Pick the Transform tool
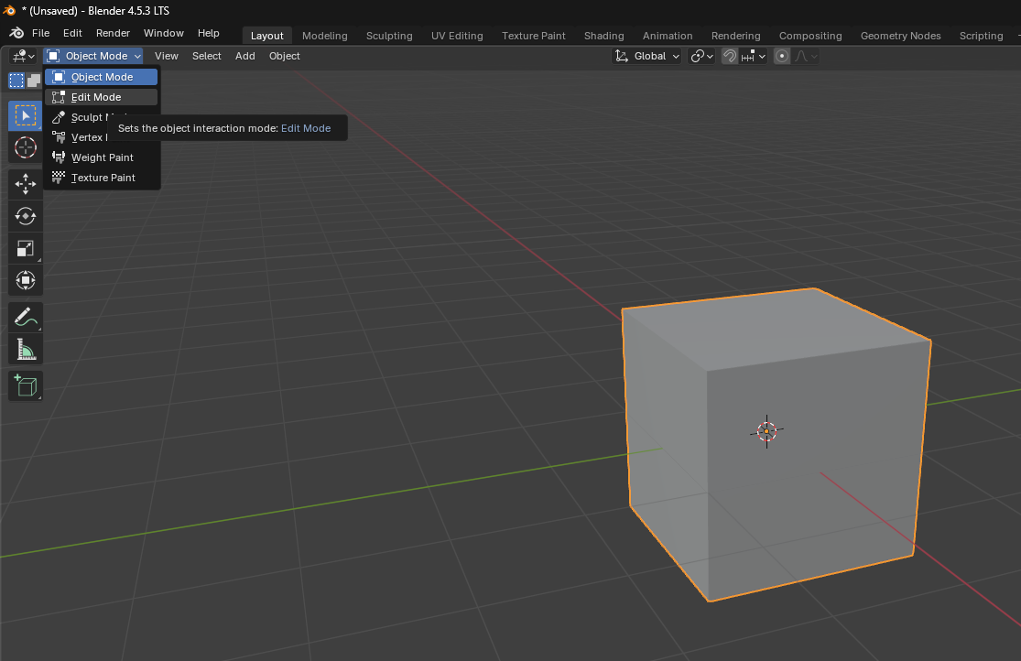 pos(25,279)
